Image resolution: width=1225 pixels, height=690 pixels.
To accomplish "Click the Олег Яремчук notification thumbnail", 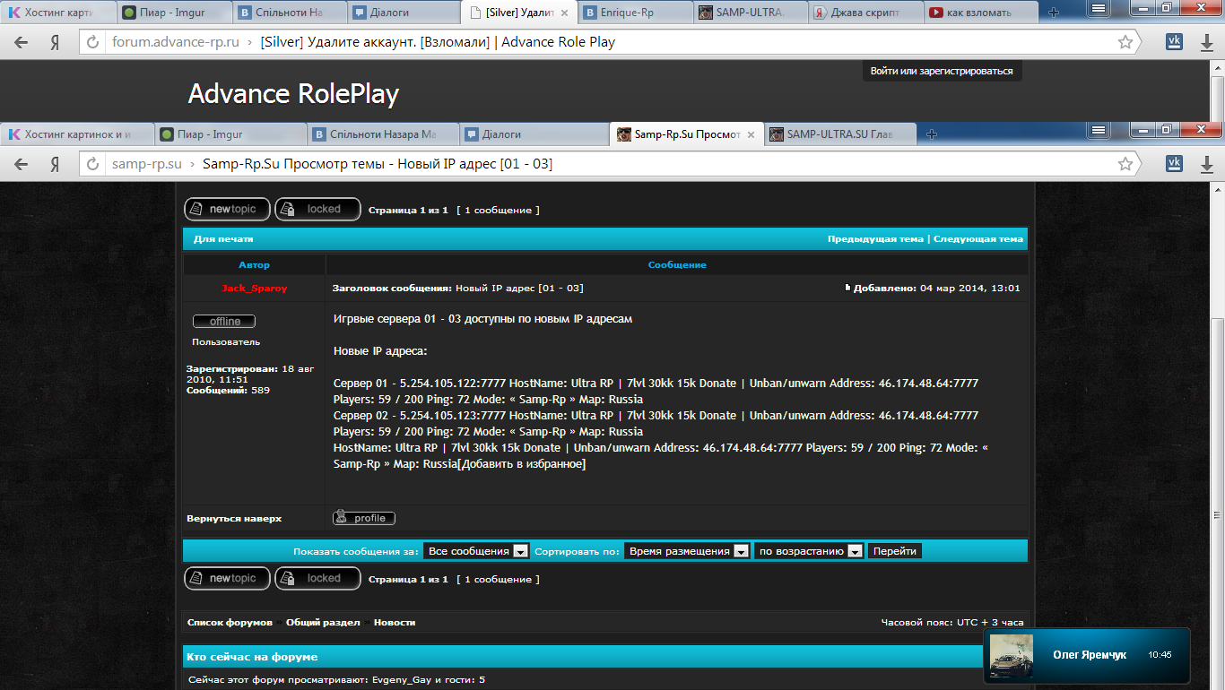I will (x=1012, y=656).
